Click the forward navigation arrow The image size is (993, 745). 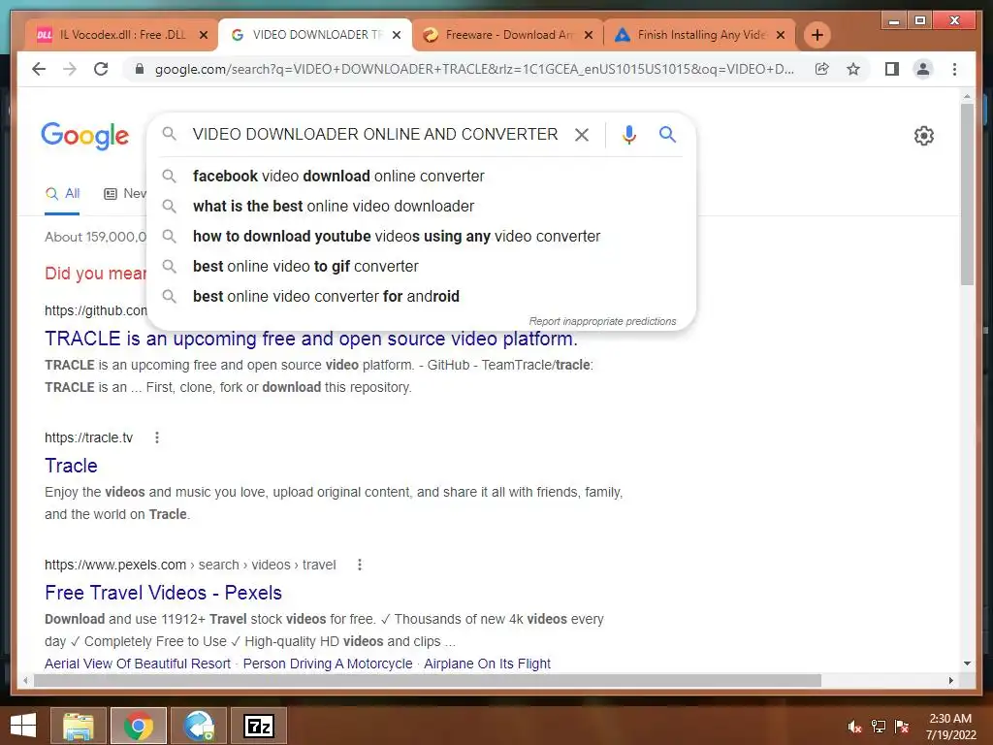pyautogui.click(x=70, y=69)
